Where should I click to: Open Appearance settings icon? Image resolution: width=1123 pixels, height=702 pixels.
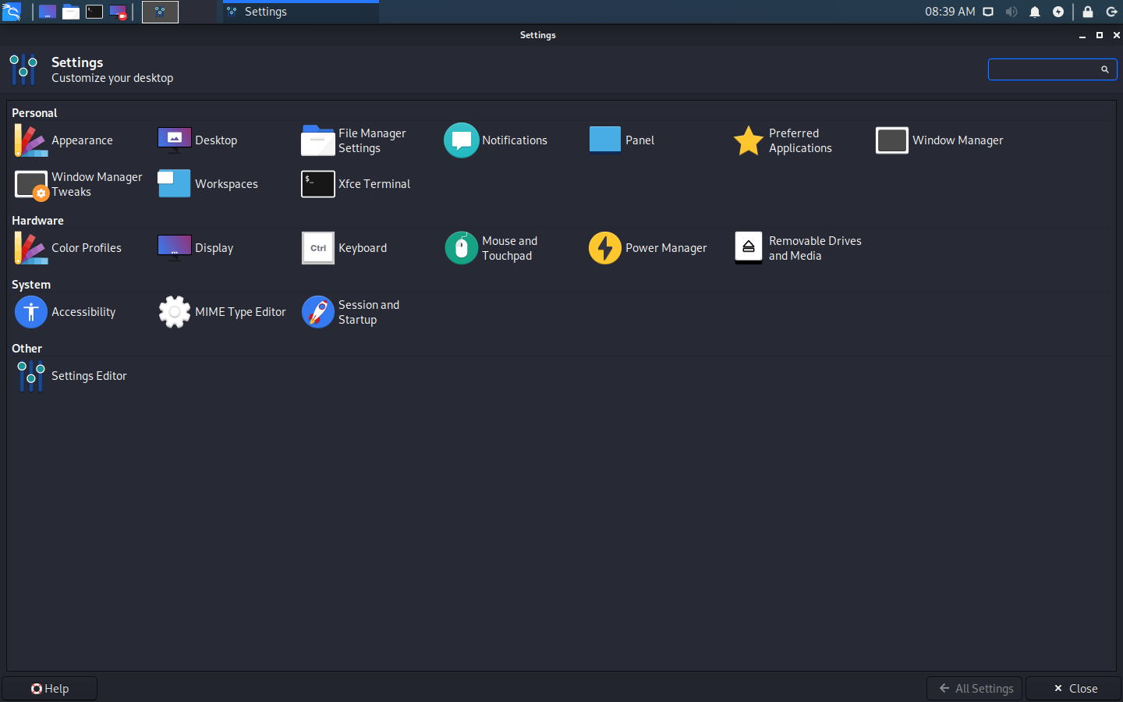pyautogui.click(x=30, y=140)
